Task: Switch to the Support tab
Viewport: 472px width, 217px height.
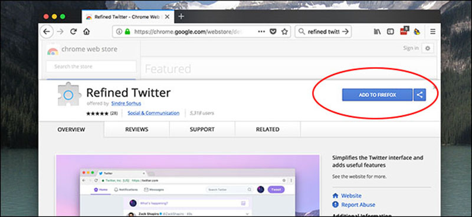Action: pyautogui.click(x=202, y=129)
